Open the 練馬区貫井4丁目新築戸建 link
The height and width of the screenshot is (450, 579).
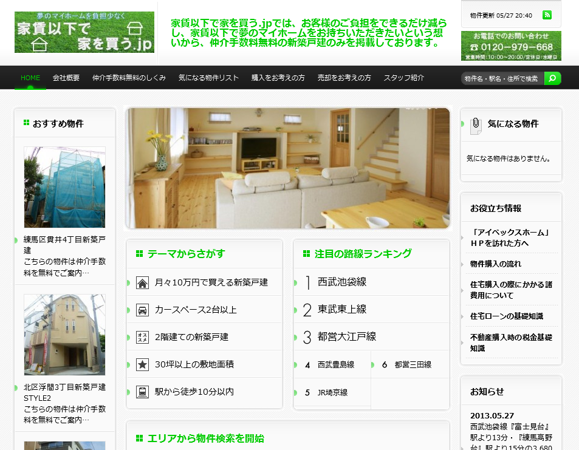(x=64, y=245)
